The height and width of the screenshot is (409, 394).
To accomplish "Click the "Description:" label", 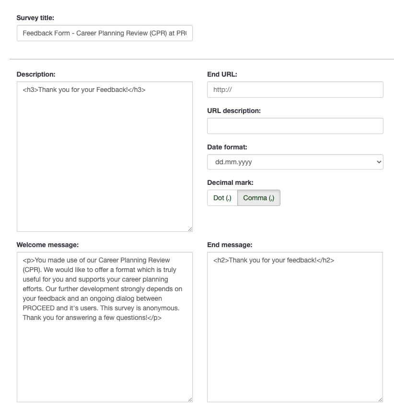I will (36, 74).
